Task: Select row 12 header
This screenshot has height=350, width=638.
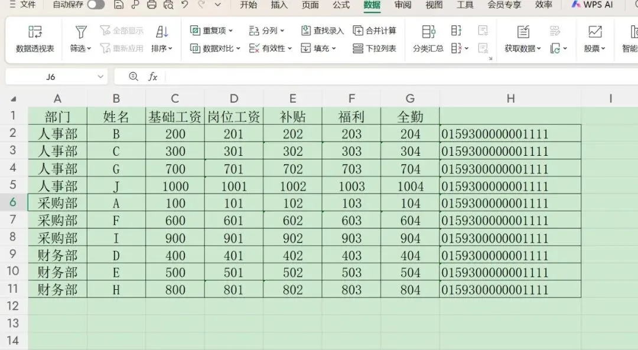Action: 13,306
